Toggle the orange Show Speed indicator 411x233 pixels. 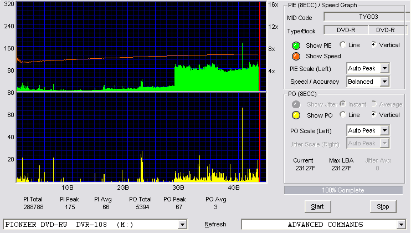(296, 56)
